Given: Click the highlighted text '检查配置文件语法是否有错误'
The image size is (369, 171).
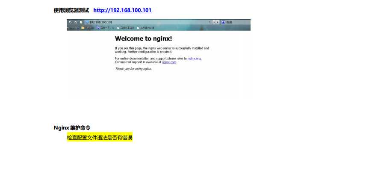Looking at the screenshot, I should tap(100, 138).
